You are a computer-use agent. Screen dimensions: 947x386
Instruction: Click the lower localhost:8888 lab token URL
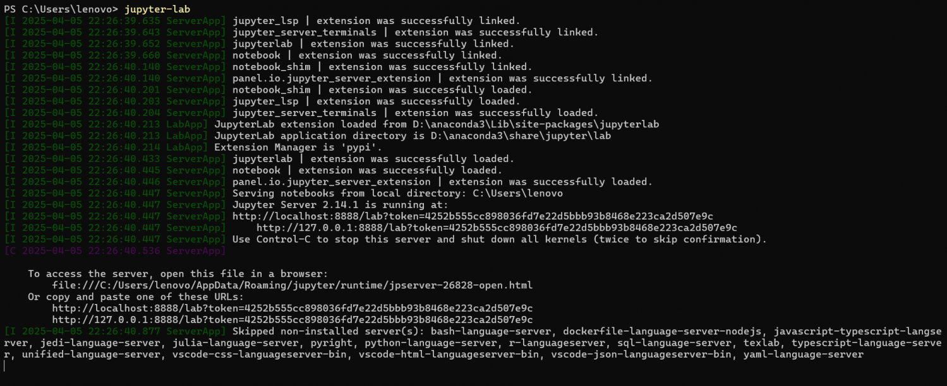coord(292,308)
